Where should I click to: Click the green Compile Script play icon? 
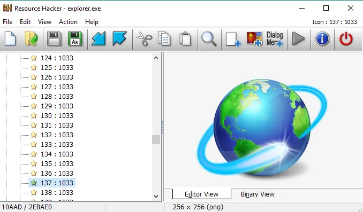click(x=298, y=39)
